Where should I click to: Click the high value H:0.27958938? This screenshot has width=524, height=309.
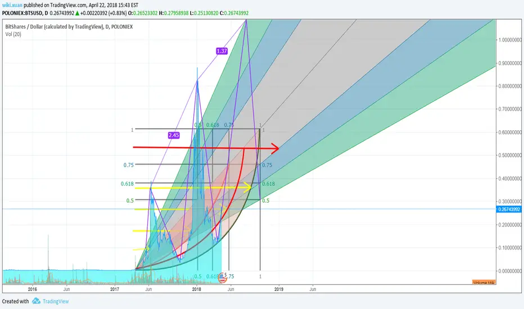[173, 13]
